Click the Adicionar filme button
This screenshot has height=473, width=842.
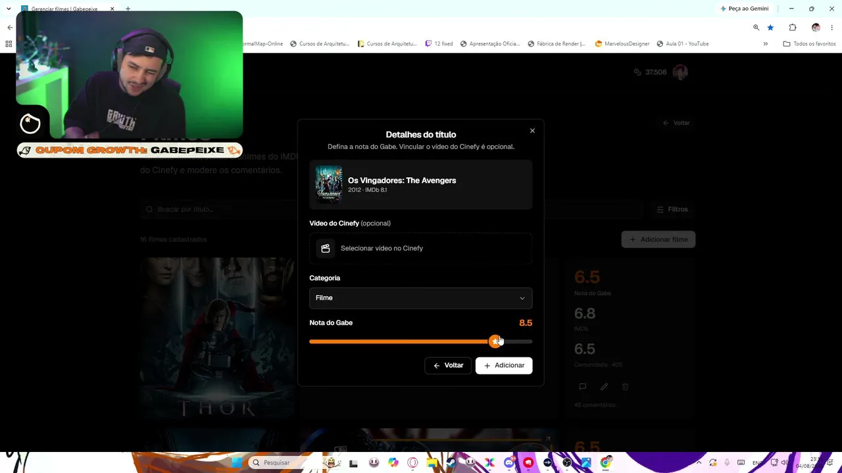click(658, 240)
